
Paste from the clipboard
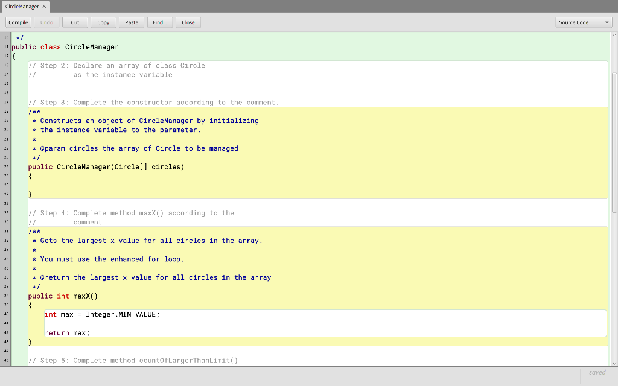click(132, 22)
